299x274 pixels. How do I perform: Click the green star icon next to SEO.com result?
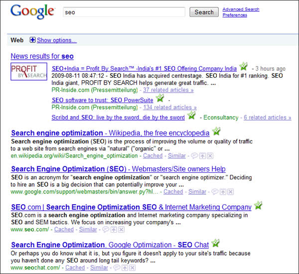tap(258, 205)
